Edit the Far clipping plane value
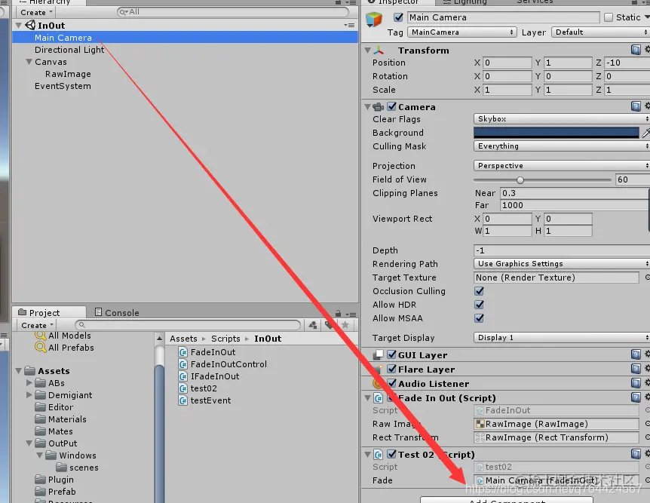Image resolution: width=650 pixels, height=503 pixels. point(575,205)
